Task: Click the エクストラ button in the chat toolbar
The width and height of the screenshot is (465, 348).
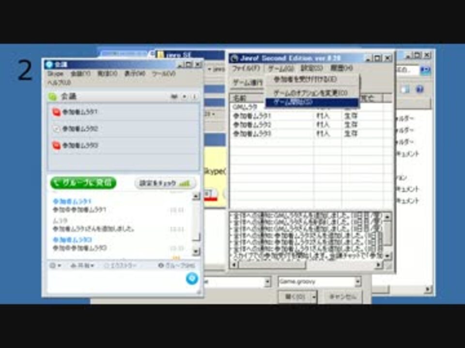Action: click(120, 266)
